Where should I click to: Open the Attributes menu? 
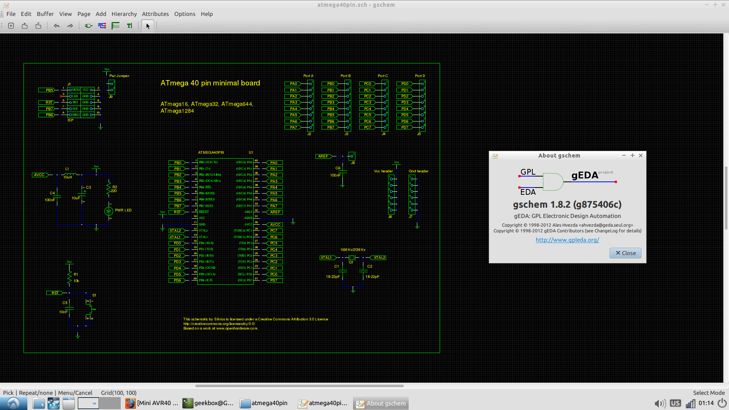[x=155, y=14]
